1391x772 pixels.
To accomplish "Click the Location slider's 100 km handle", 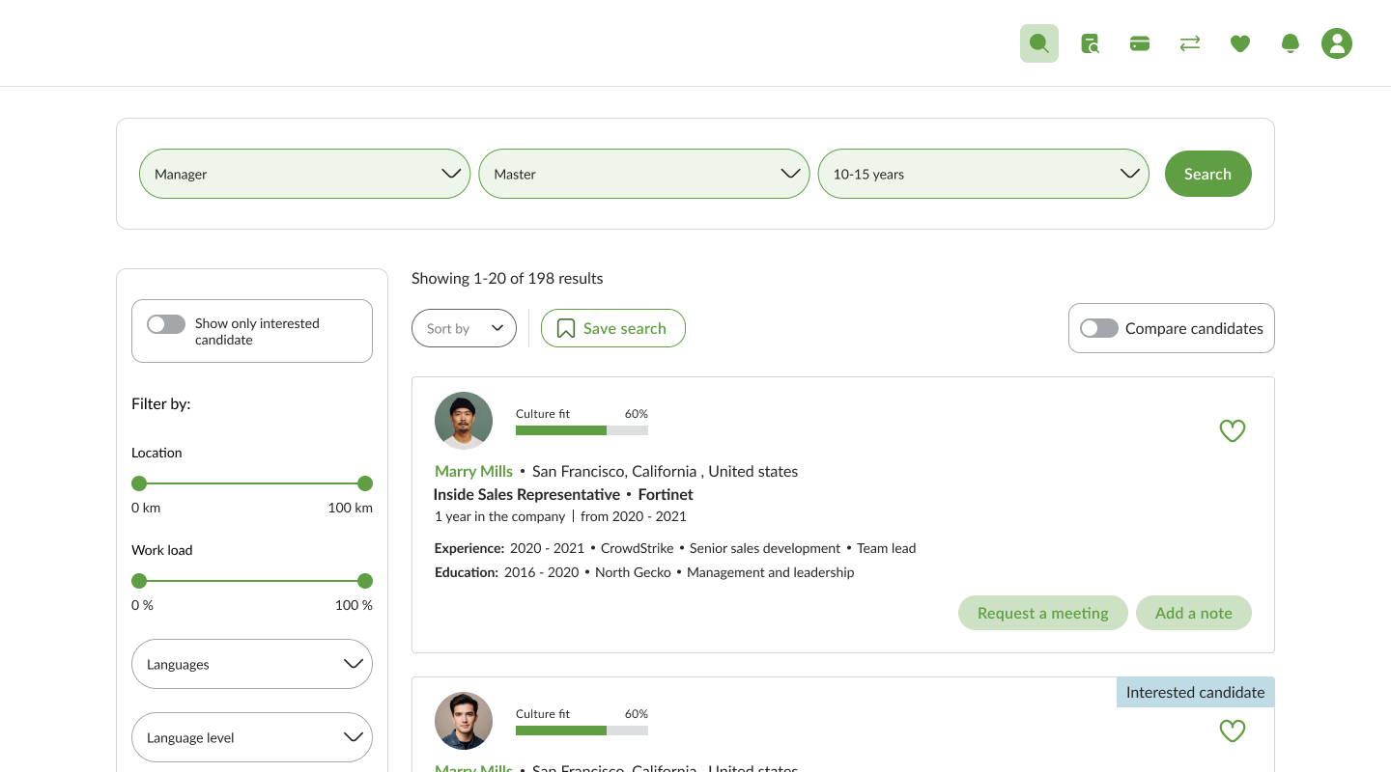I will pos(364,483).
